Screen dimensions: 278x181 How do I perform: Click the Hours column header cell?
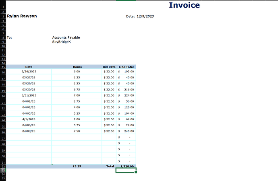pyautogui.click(x=77, y=67)
